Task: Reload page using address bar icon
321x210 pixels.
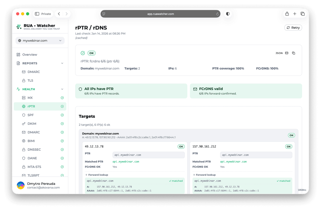Action: point(218,14)
